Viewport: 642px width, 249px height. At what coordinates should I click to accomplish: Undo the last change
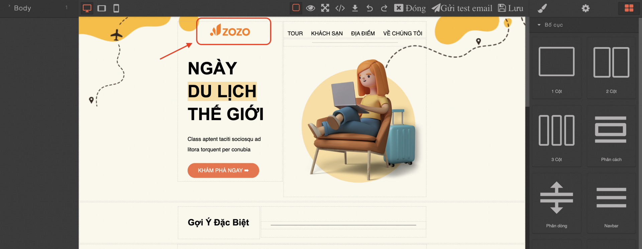point(369,8)
